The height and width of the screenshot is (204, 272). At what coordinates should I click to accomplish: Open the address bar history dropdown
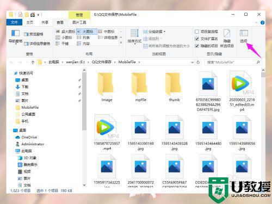193,63
